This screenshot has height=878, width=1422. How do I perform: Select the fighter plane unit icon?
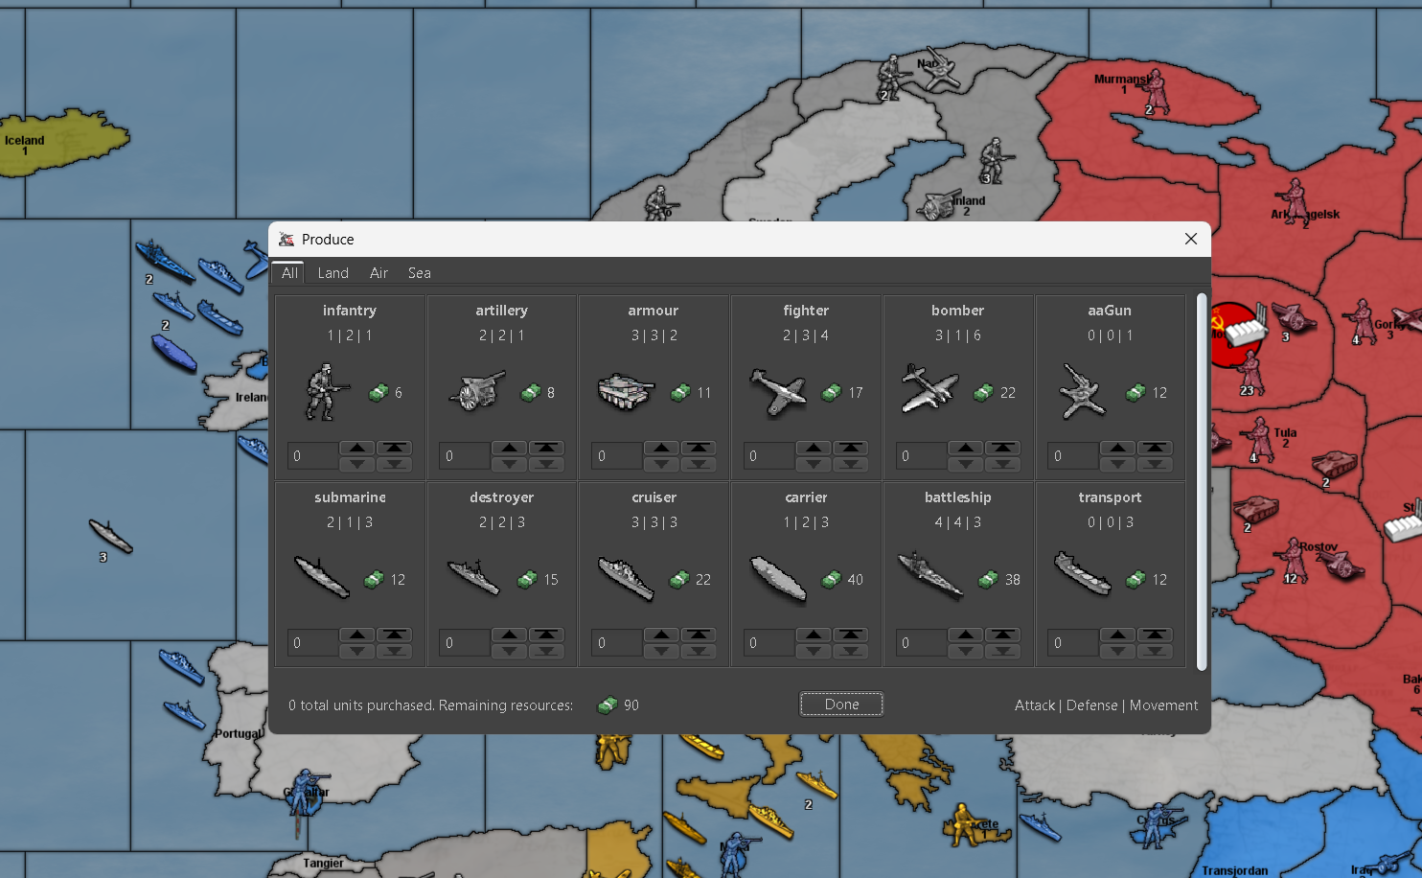click(778, 392)
